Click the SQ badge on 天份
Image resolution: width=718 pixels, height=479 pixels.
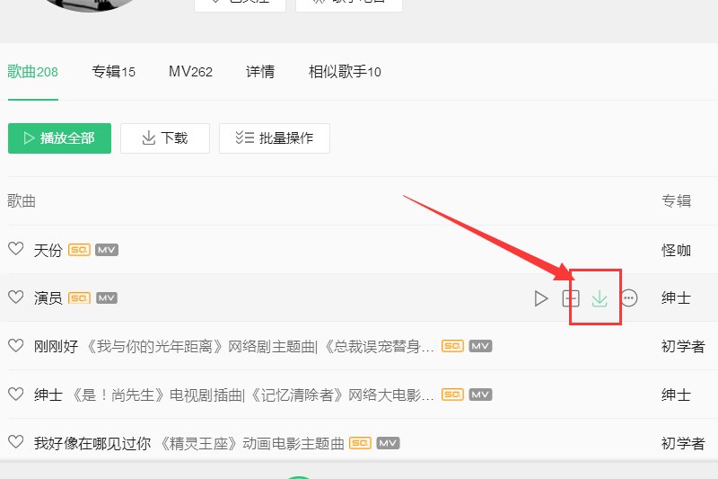coord(79,250)
